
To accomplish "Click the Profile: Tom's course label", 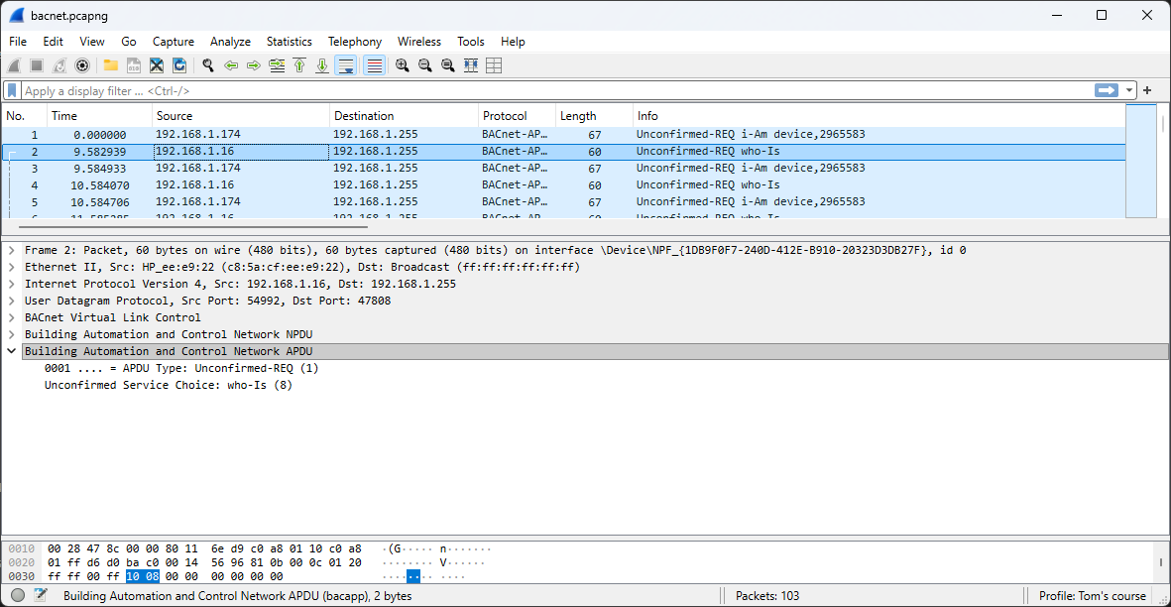I will click(1092, 596).
